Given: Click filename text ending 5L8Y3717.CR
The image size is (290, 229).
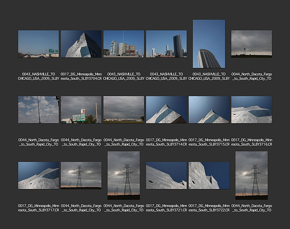Looking at the screenshot, I should (x=39, y=208).
